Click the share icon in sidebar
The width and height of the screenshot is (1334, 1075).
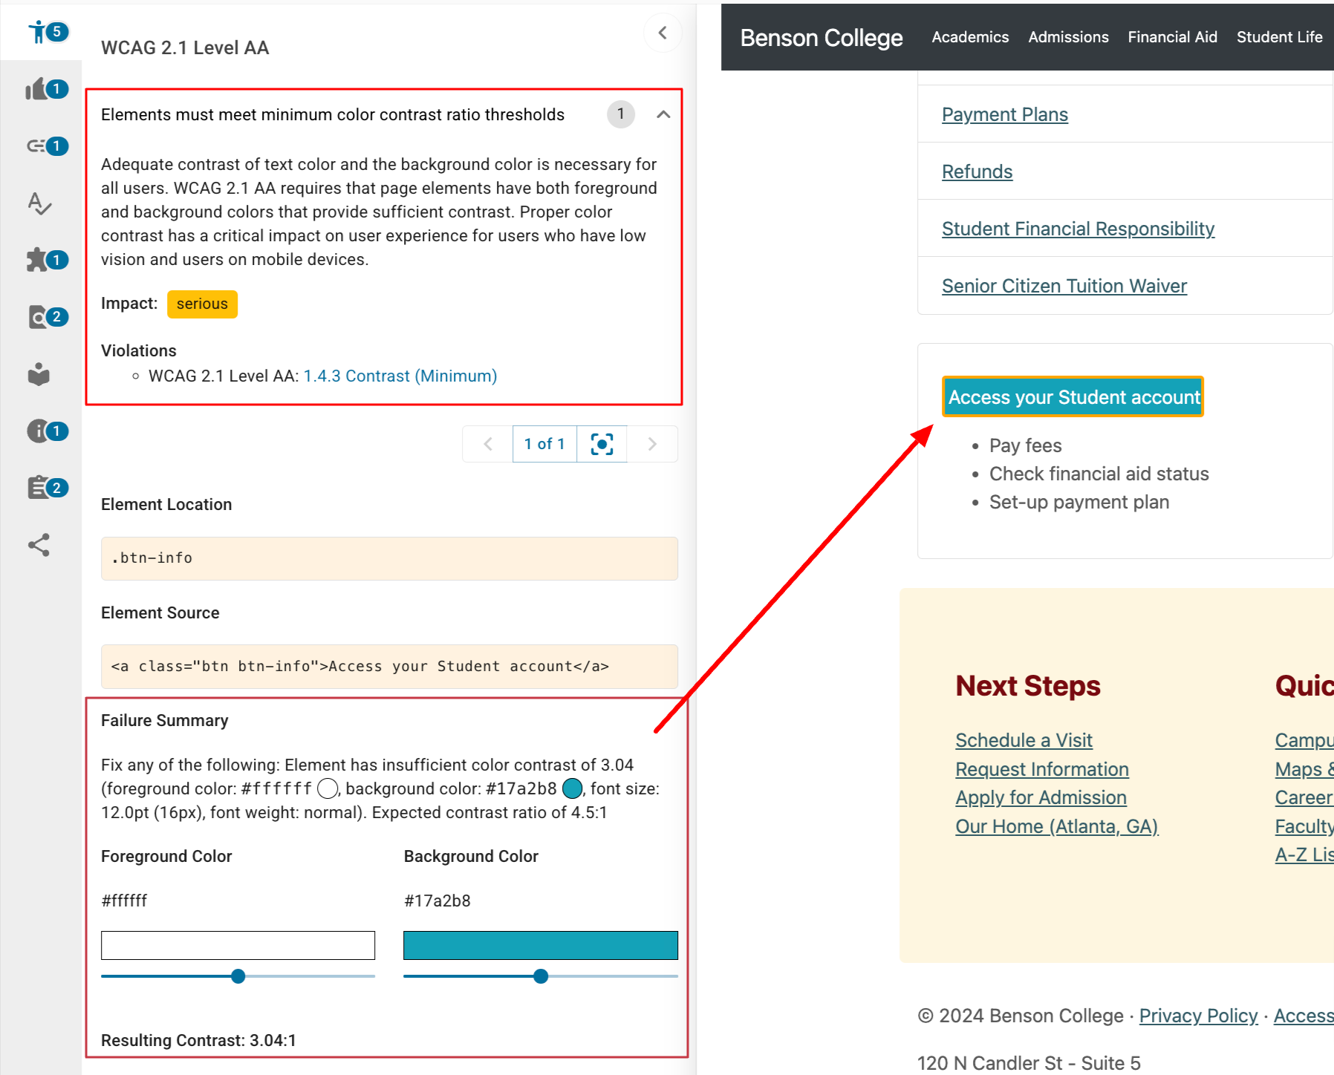[39, 545]
